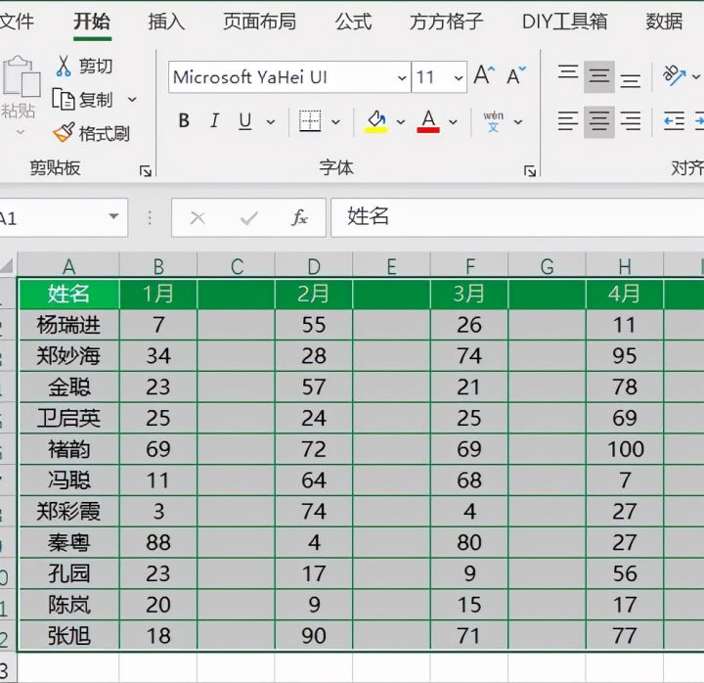This screenshot has height=683, width=704.
Task: Decrease font size with smaller A
Action: 516,75
